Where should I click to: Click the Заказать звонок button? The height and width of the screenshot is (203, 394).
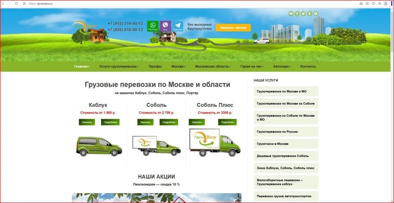(233, 28)
